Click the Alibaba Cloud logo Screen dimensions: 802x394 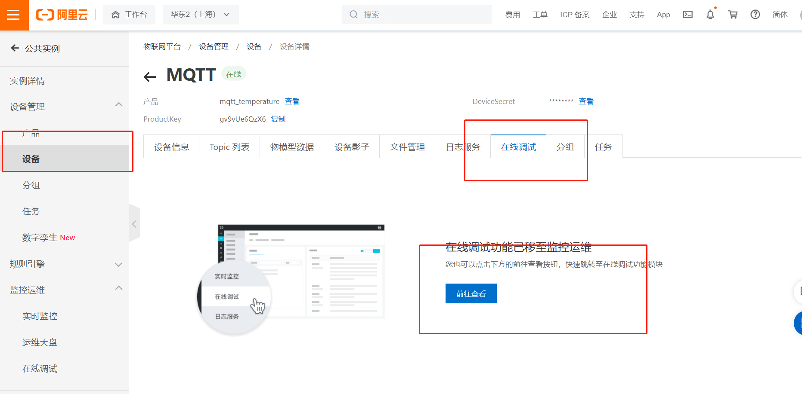pos(62,15)
